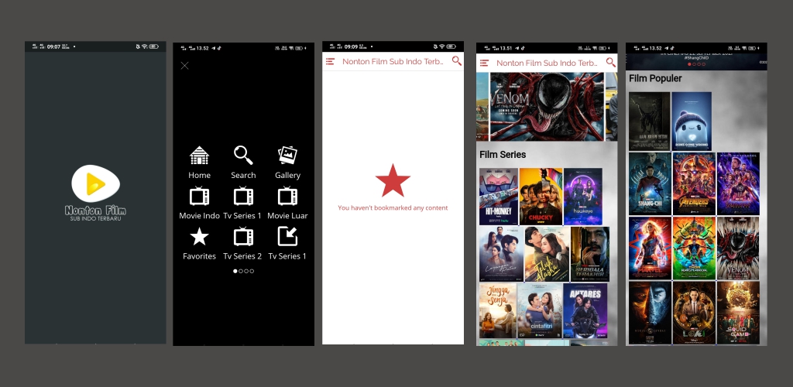Open the dark horror poster in Film Populer
The height and width of the screenshot is (387, 793).
(650, 122)
